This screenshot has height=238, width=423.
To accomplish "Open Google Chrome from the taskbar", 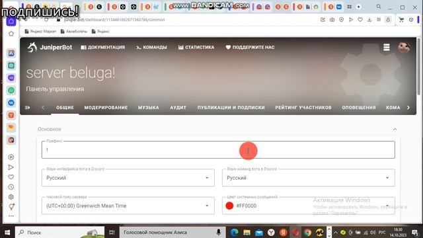I will pos(307,232).
